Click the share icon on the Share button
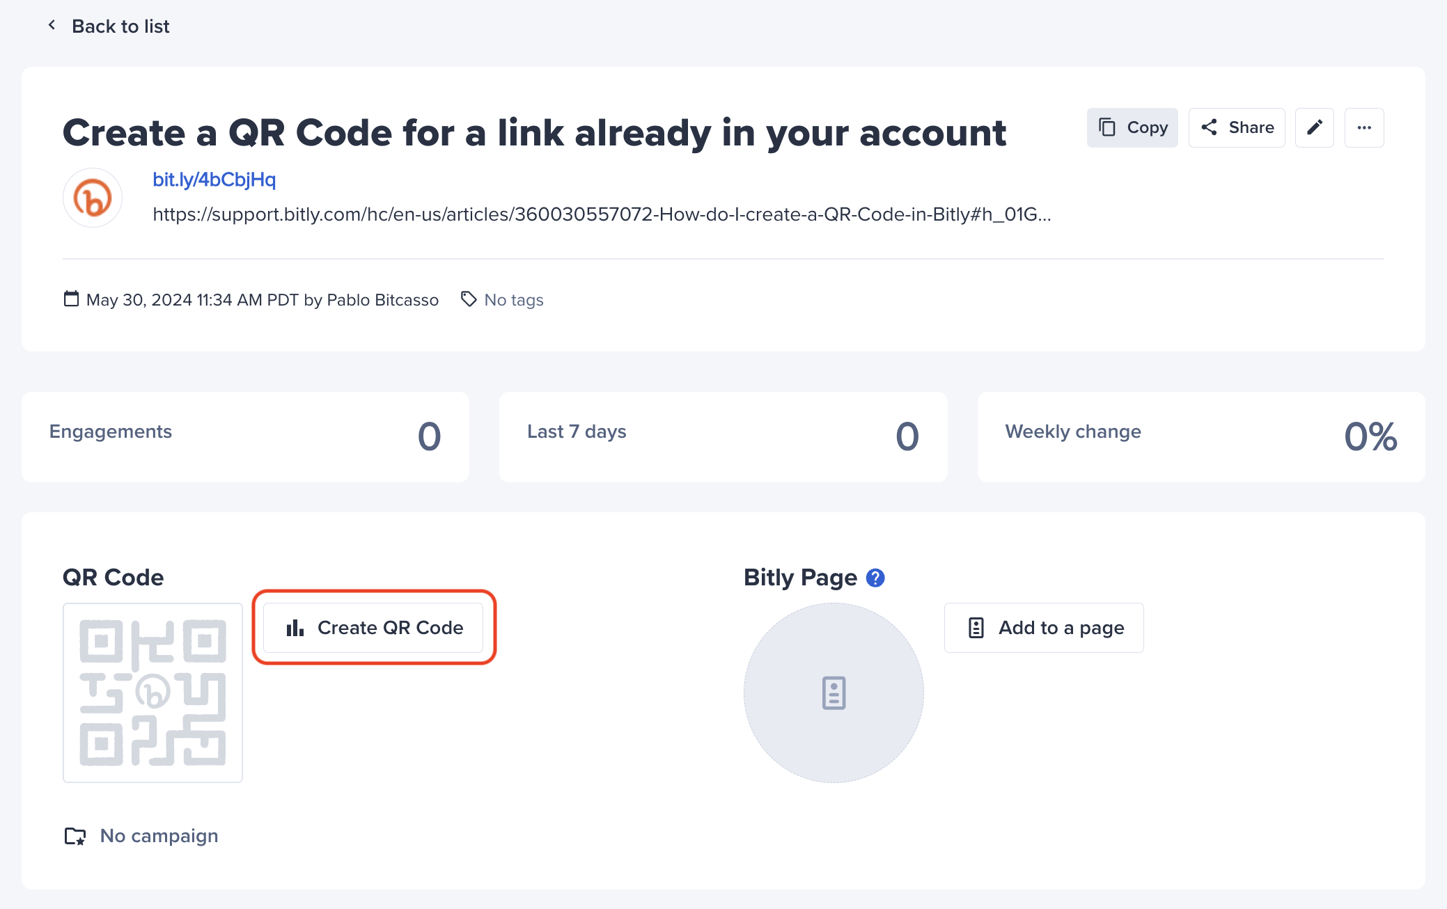Viewport: 1447px width, 909px height. click(x=1210, y=127)
